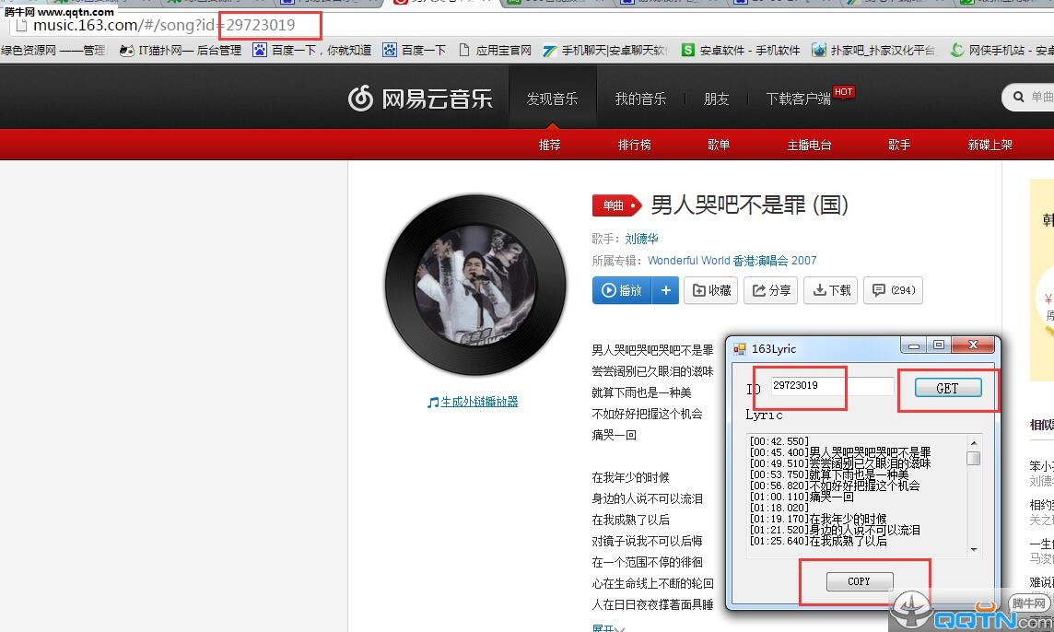This screenshot has height=632, width=1054.
Task: Click web page lyric line 痛哭一回
Action: [614, 435]
